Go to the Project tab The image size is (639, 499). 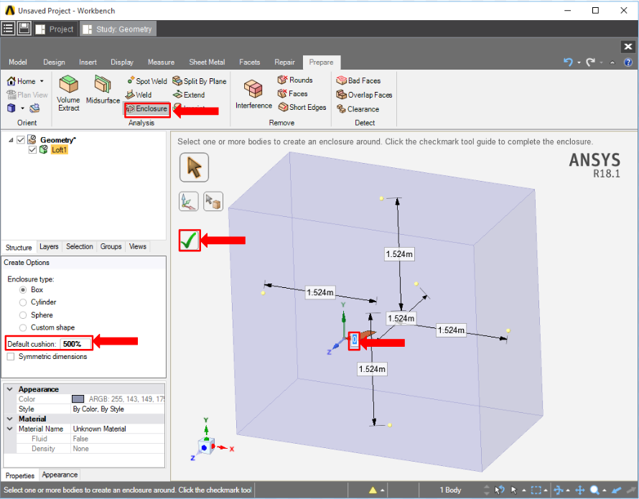55,29
